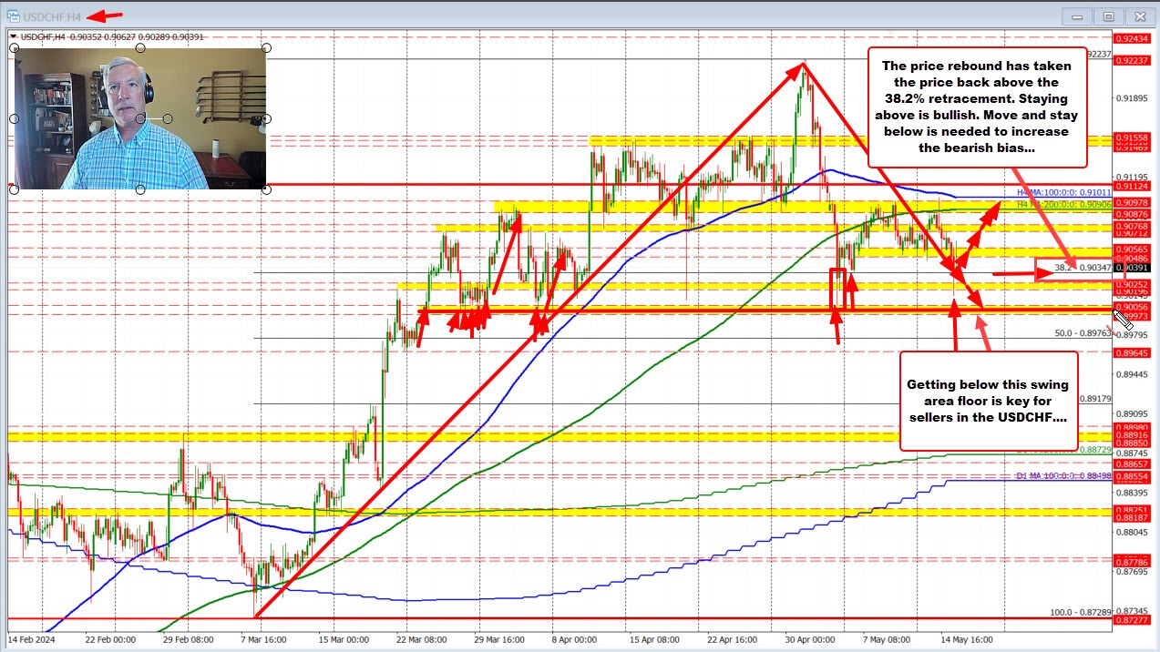Click the red 0.92434 price label on axis
The image size is (1160, 652).
click(x=1134, y=39)
